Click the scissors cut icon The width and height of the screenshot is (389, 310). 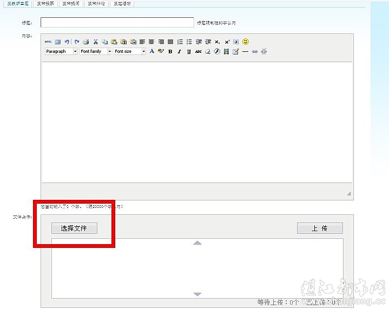click(96, 42)
